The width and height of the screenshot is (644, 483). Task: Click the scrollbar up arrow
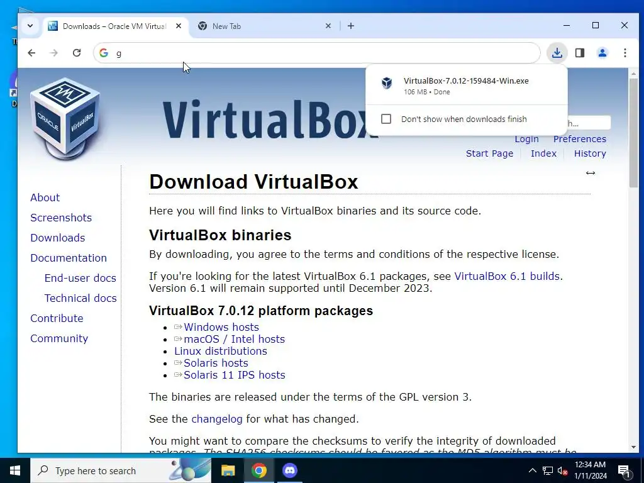pyautogui.click(x=633, y=74)
